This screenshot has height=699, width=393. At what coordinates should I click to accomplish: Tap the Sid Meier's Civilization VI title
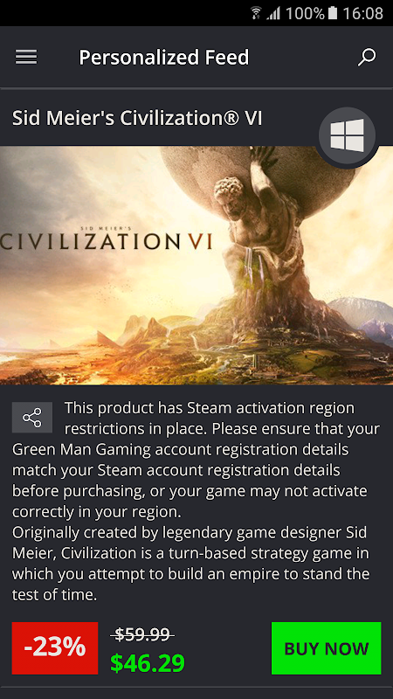coord(137,119)
